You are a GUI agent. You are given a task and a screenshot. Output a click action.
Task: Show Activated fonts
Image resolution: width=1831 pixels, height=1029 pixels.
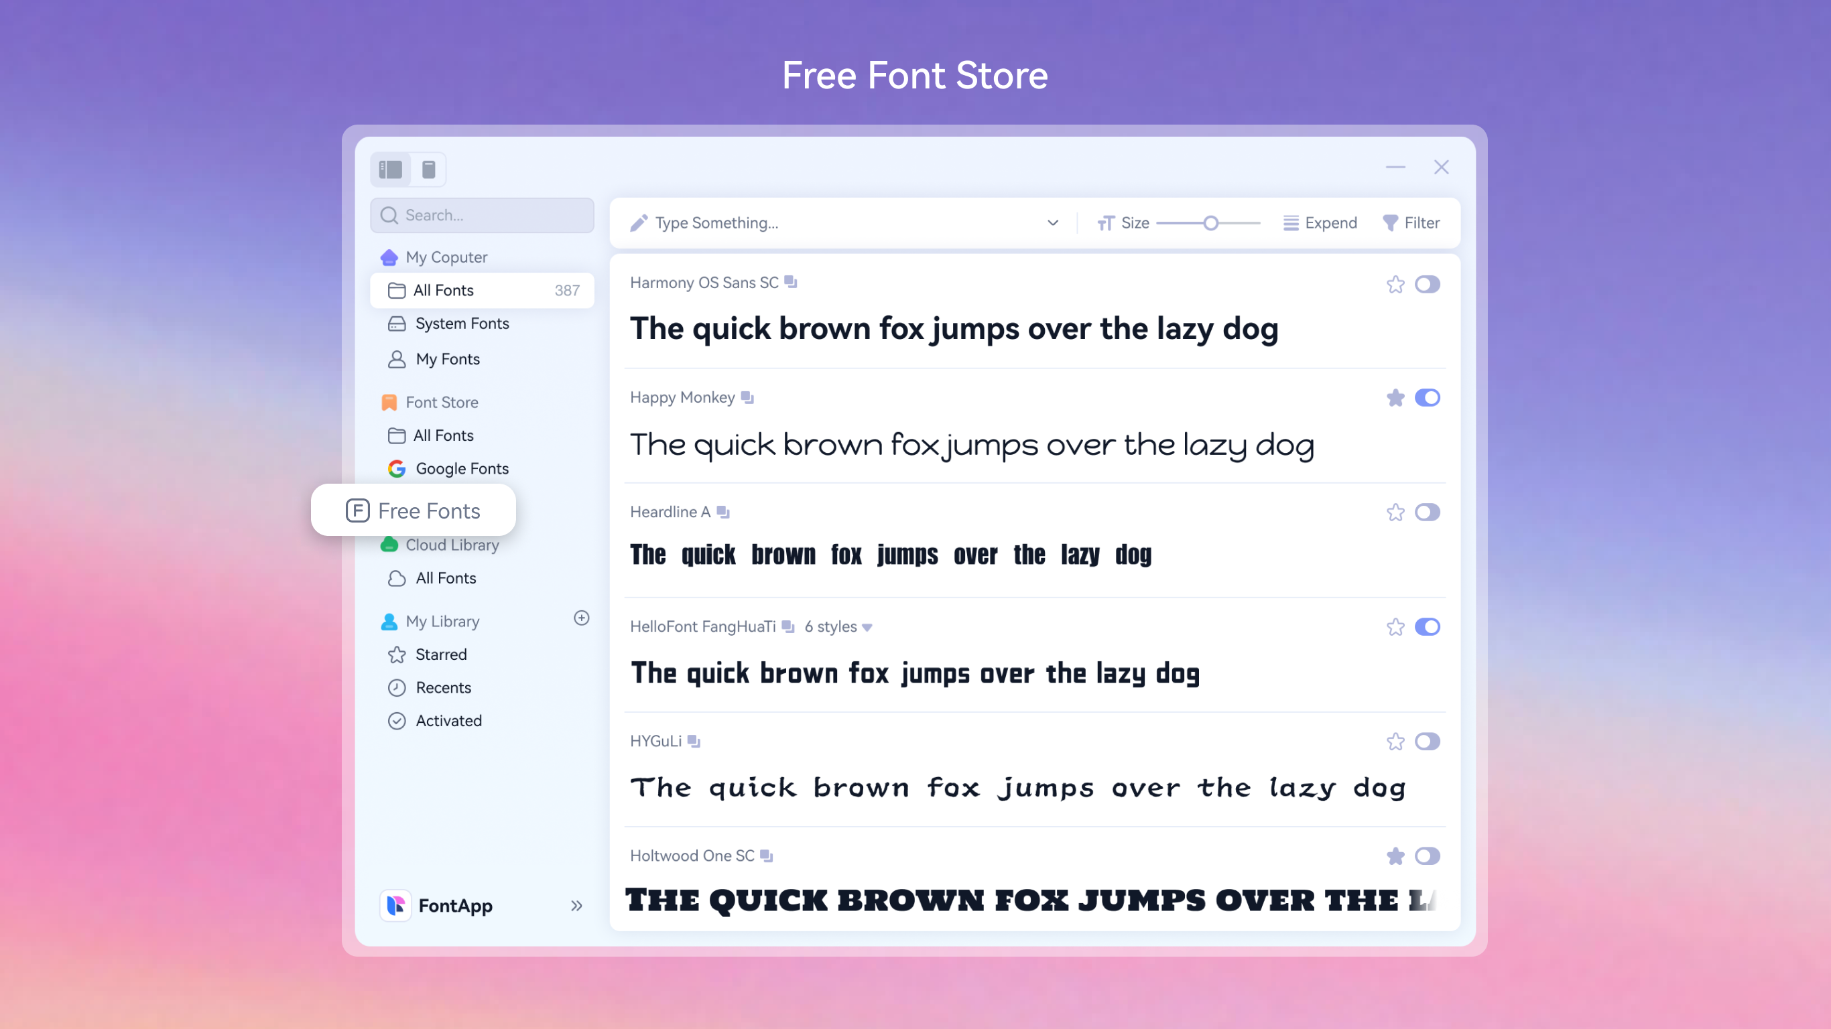tap(449, 721)
